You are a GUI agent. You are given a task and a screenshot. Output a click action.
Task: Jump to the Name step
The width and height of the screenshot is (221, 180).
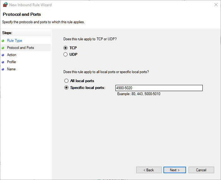pyautogui.click(x=11, y=69)
